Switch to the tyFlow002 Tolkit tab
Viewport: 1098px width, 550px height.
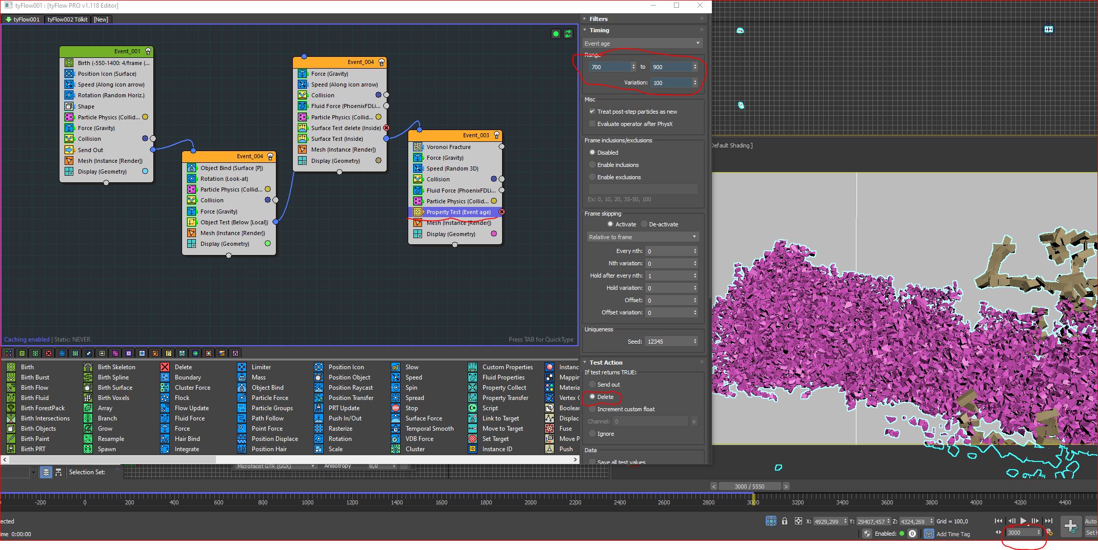pos(67,19)
